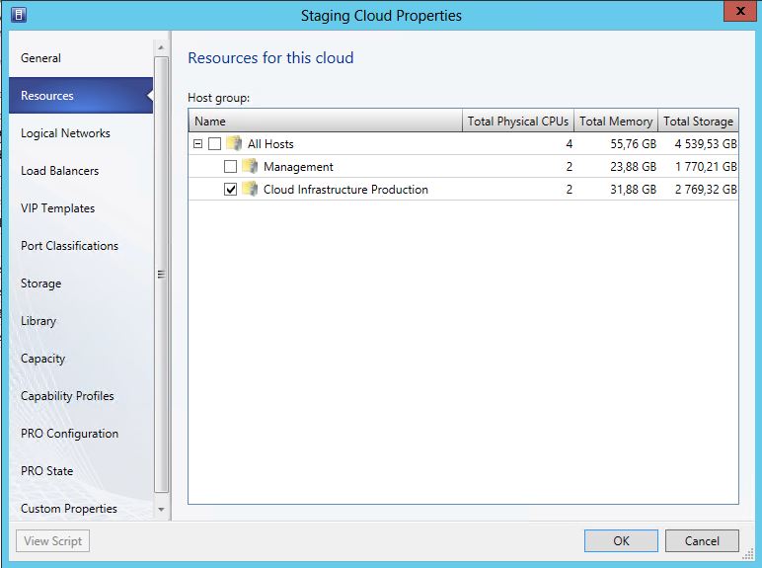This screenshot has height=568, width=762.
Task: Click the All Hosts folder icon
Action: [x=234, y=144]
